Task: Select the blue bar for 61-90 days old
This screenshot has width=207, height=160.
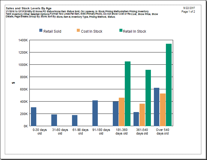Action: (x=75, y=120)
